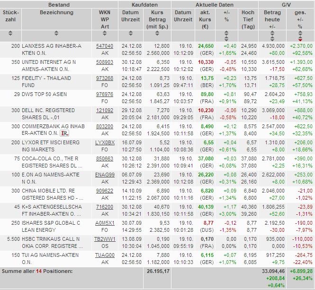The height and width of the screenshot is (290, 315).
Task: Sort by absolute change, upper arrows under +/- %
Action: (226, 33)
